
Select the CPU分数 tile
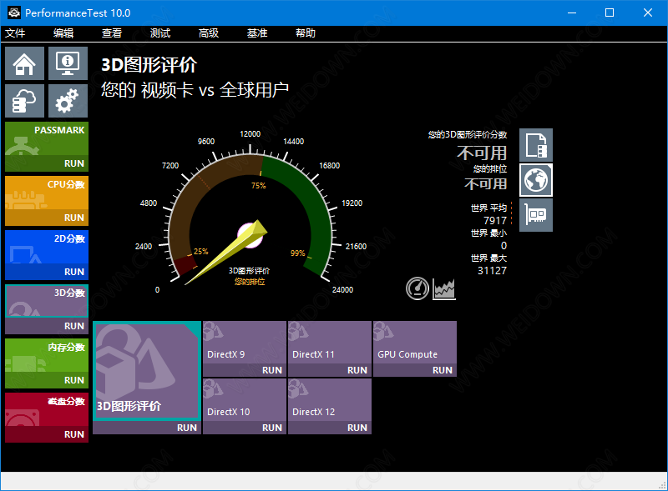tap(47, 193)
